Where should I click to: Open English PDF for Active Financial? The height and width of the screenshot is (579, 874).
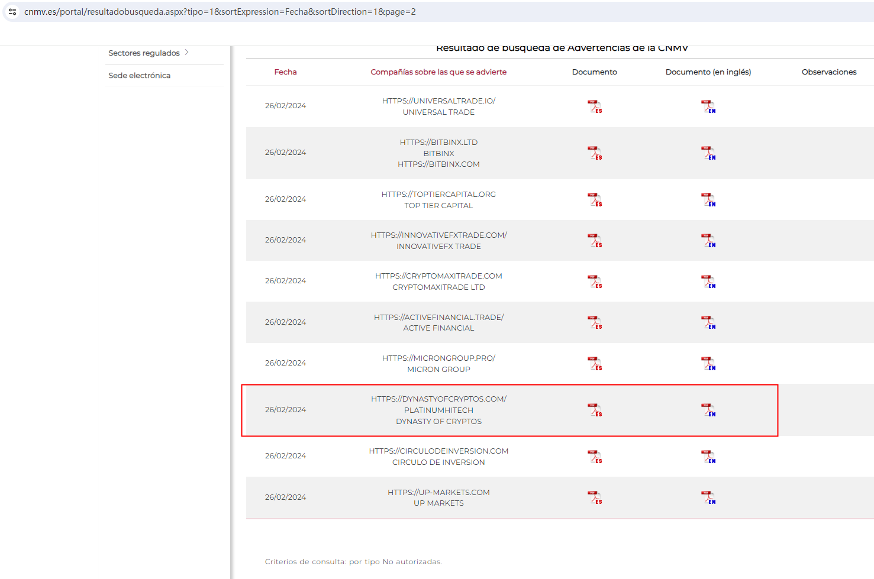click(708, 322)
